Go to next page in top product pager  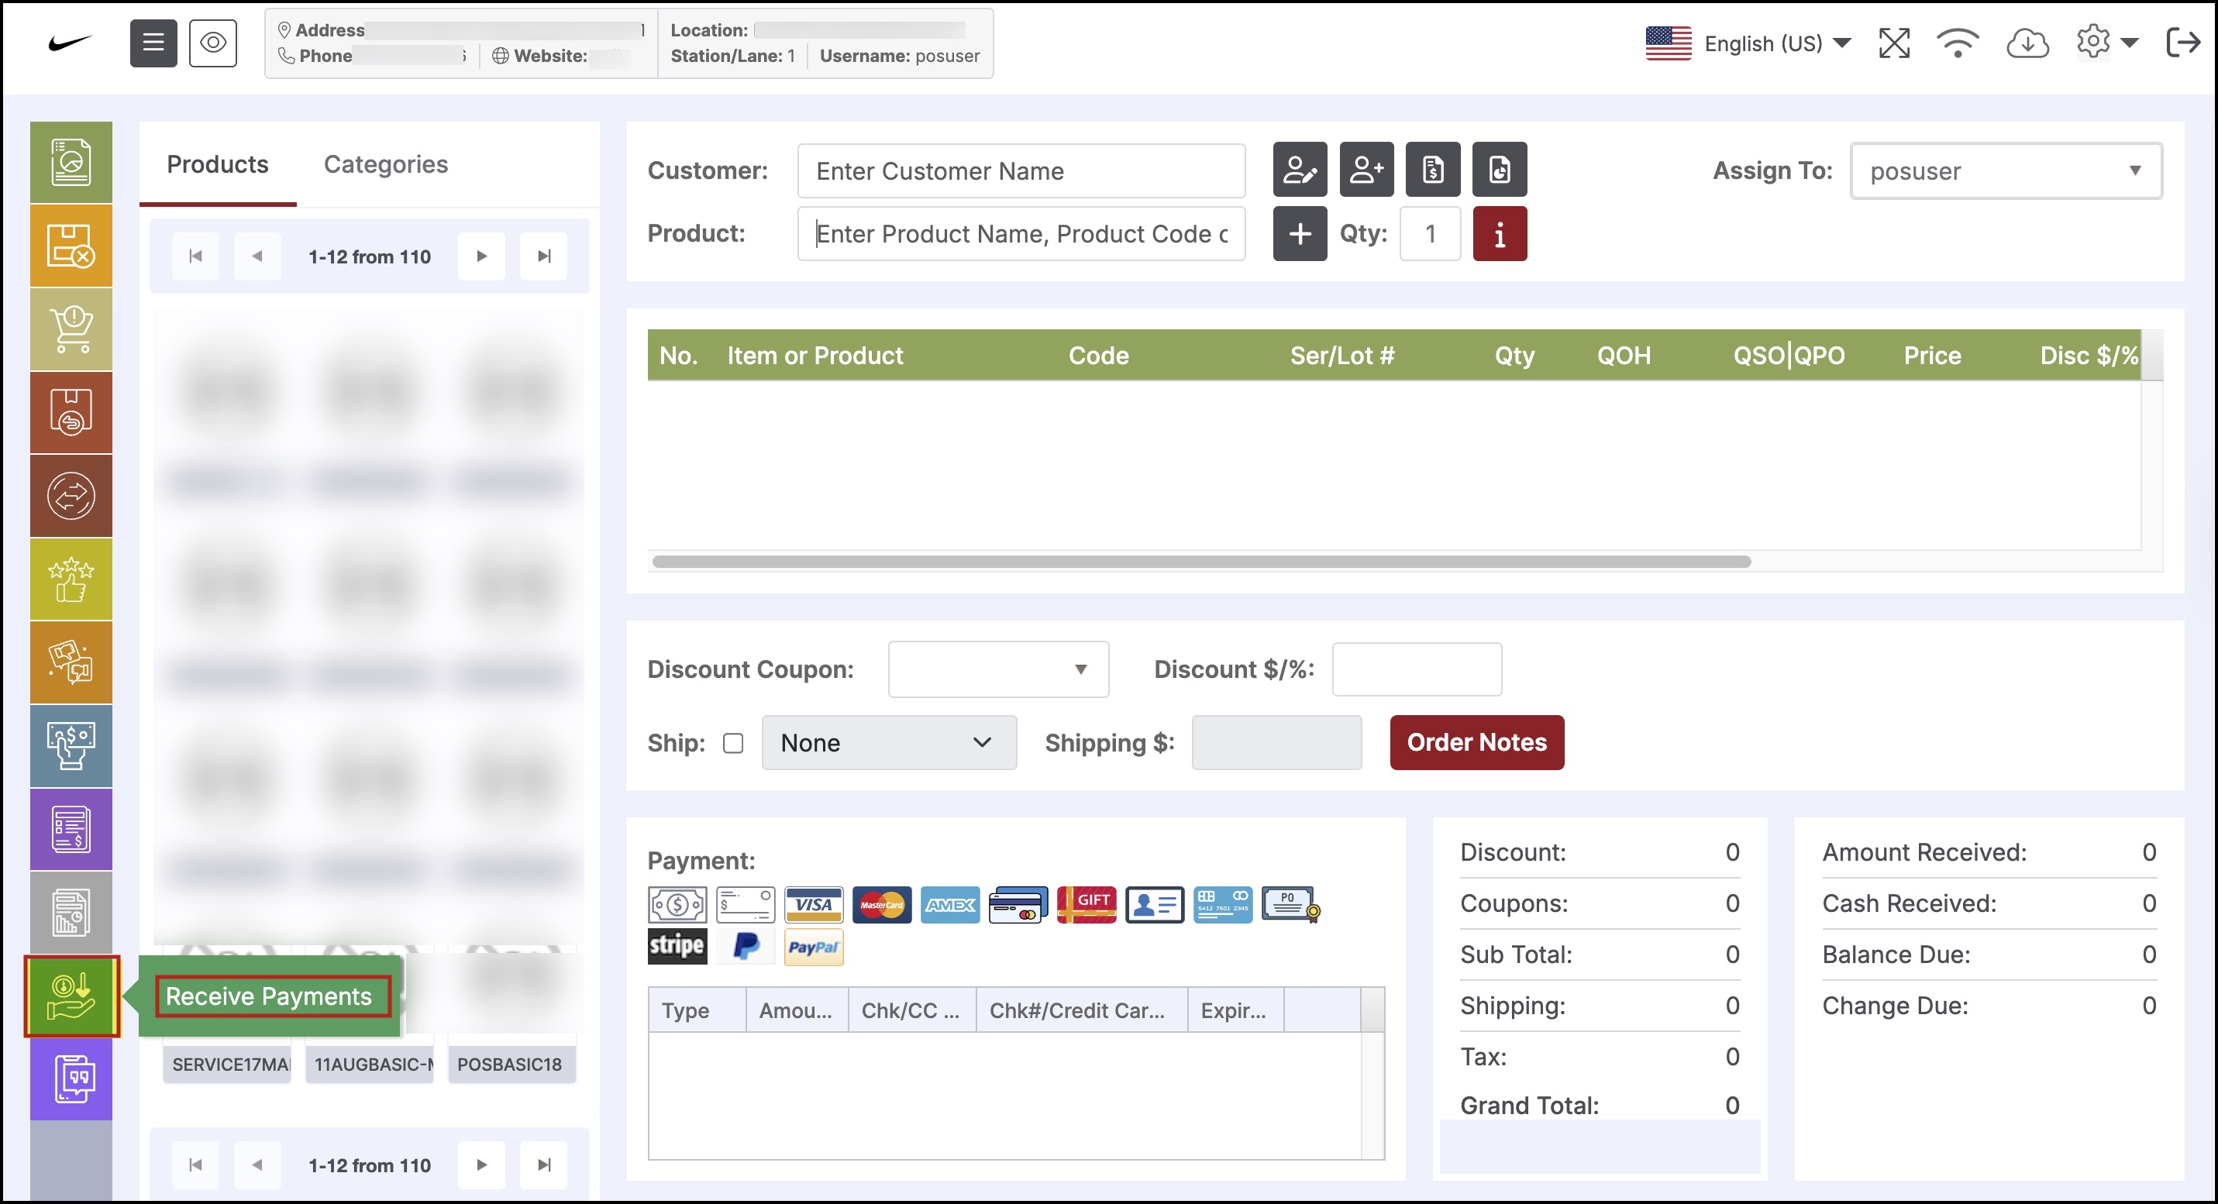pyautogui.click(x=481, y=256)
